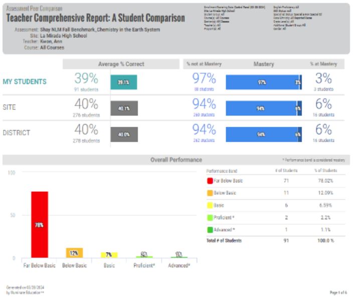Image resolution: width=353 pixels, height=299 pixels.
Task: Click the orange Below Basic legend swatch
Action: [210, 193]
